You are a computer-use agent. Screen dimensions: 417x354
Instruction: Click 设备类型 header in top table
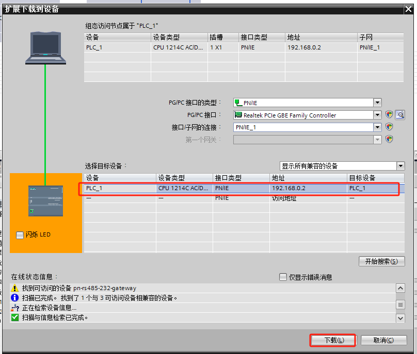(179, 37)
